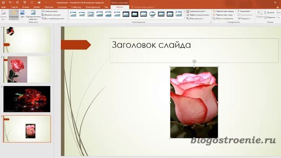
Task: Redo the last action
Action: coord(17,2)
